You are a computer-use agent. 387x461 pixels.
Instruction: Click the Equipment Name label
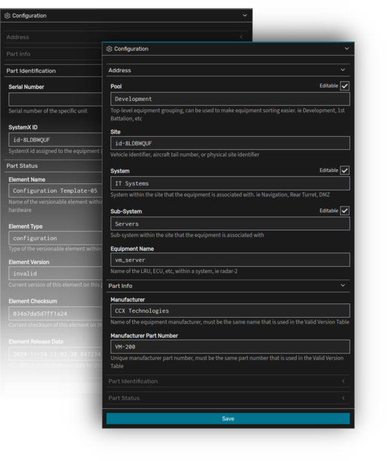click(132, 249)
